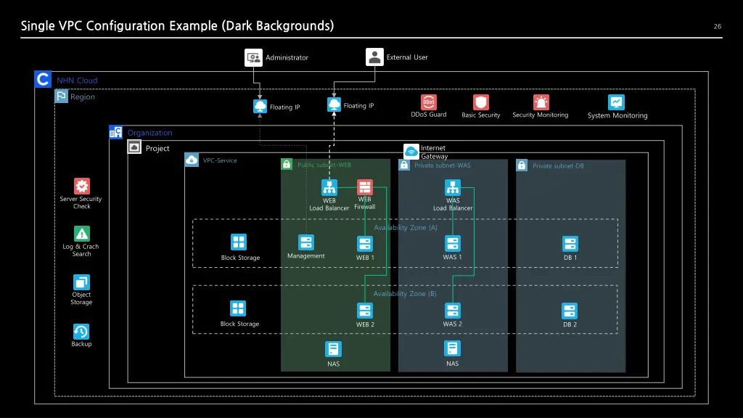The height and width of the screenshot is (418, 743).
Task: Click the 'Region' label
Action: [83, 97]
